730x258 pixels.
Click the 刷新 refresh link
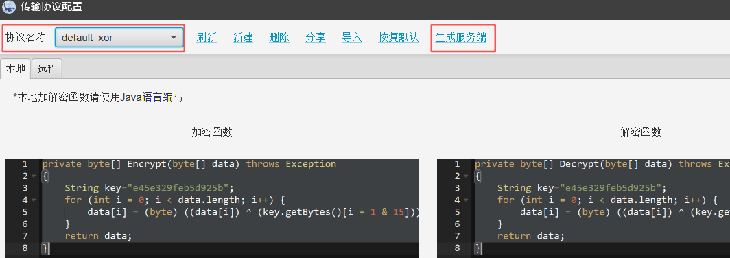(207, 38)
